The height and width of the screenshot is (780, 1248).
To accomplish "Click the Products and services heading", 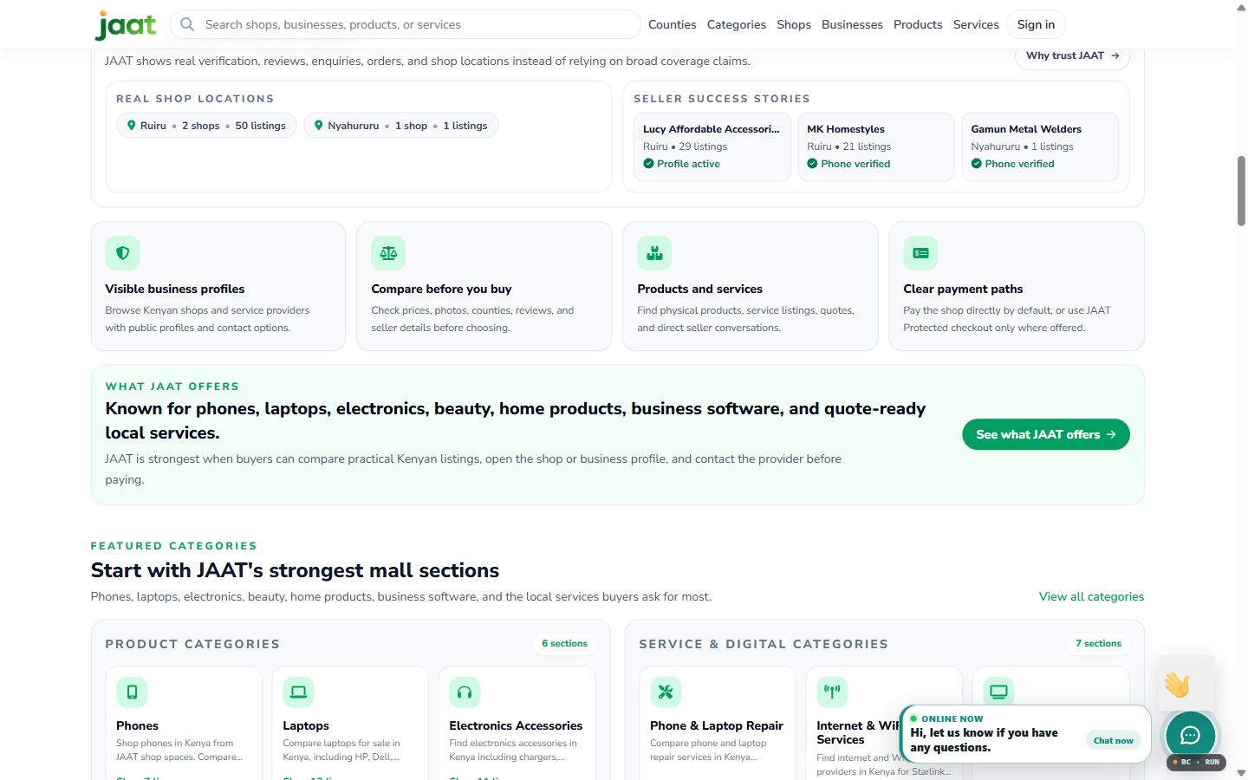I will pyautogui.click(x=700, y=289).
